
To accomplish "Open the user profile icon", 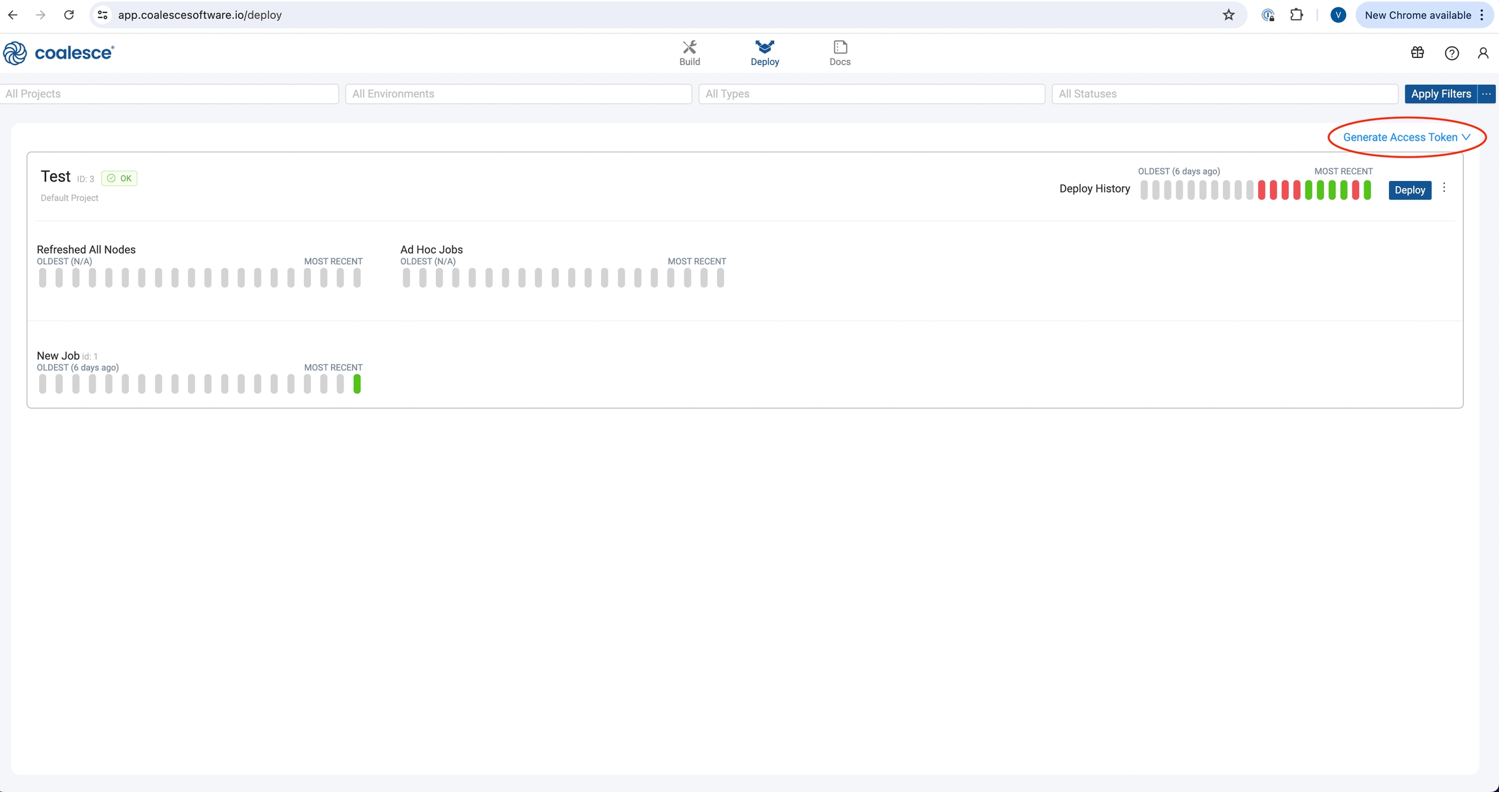I will [1483, 53].
